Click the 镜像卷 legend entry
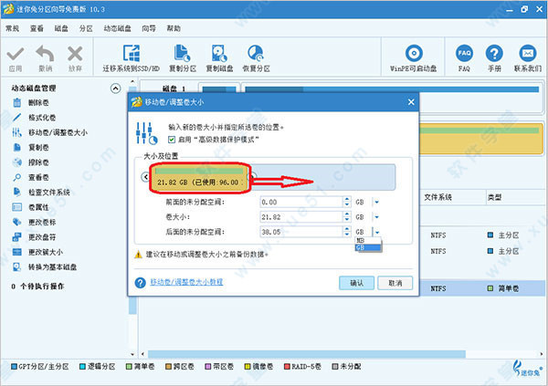The width and height of the screenshot is (548, 386). point(259,367)
